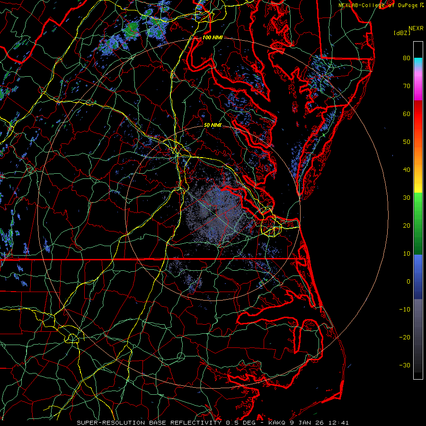Click the 60 dBZ value on the scale
Image resolution: width=426 pixels, height=426 pixels.
click(407, 114)
